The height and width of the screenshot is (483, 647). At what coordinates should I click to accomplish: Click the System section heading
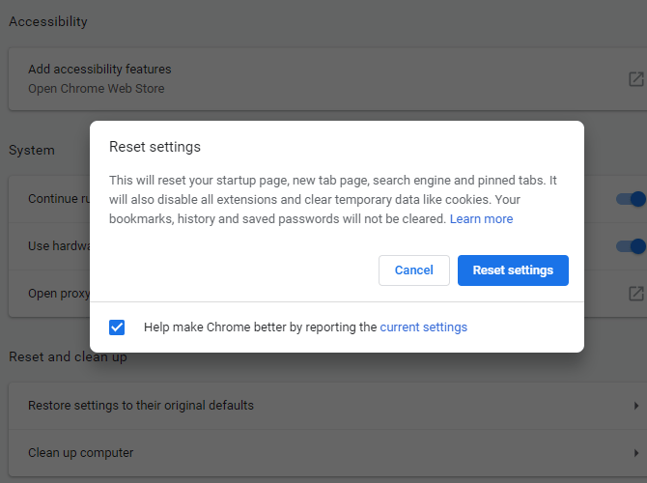click(32, 151)
